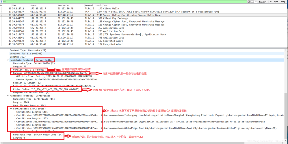The image size is (288, 144).
Task: Sort packets by the Protocol column header
Action: 90,5
